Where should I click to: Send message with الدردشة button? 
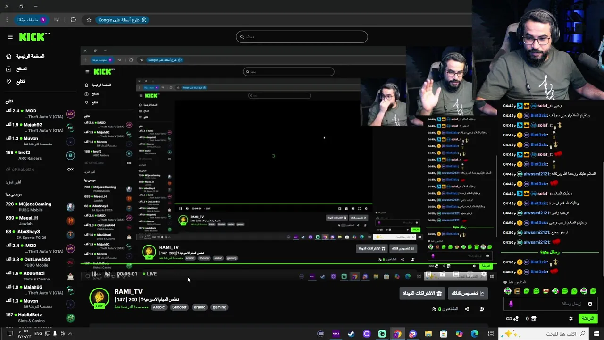click(588, 319)
